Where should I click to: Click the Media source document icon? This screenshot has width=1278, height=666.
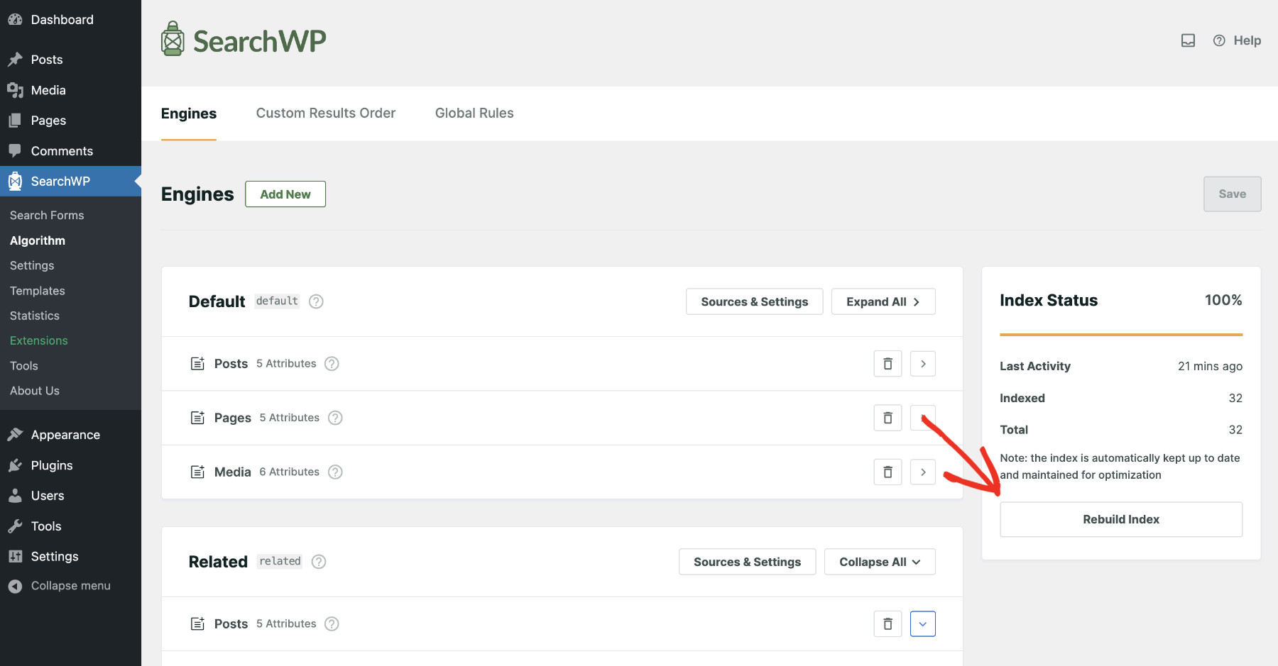click(x=198, y=472)
